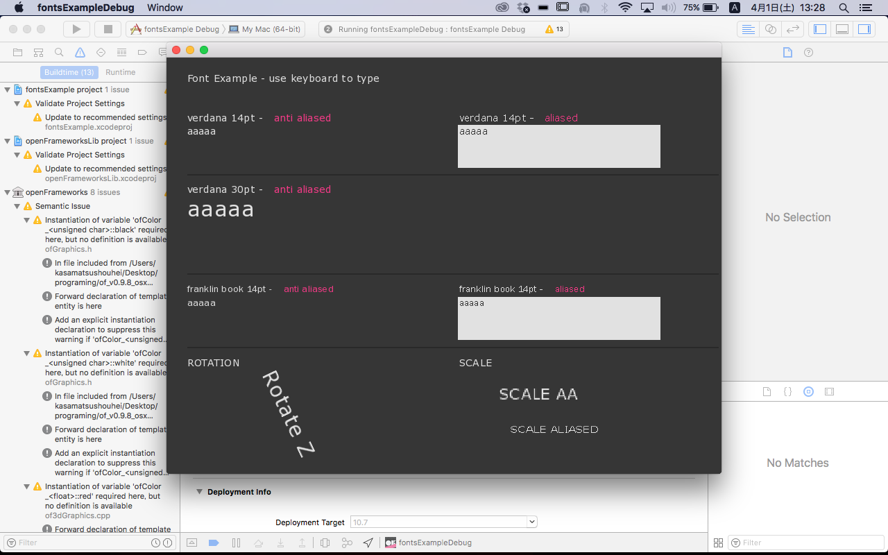Open the Find navigator

(59, 51)
